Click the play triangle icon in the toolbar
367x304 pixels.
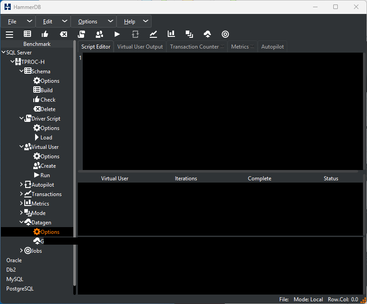[x=117, y=34]
